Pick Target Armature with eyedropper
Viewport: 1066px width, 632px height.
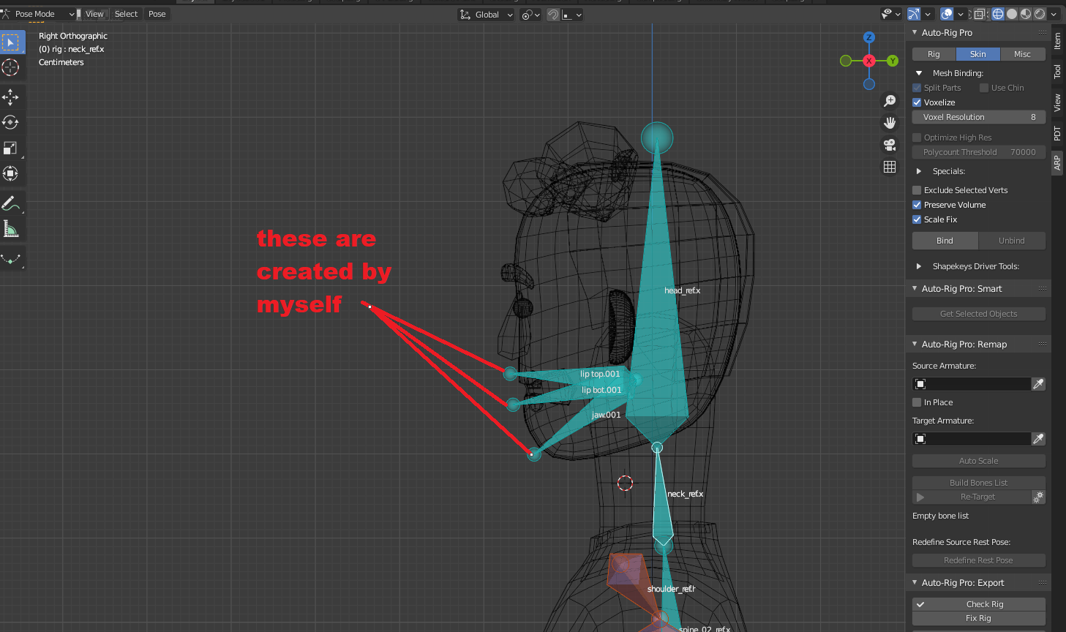1038,439
